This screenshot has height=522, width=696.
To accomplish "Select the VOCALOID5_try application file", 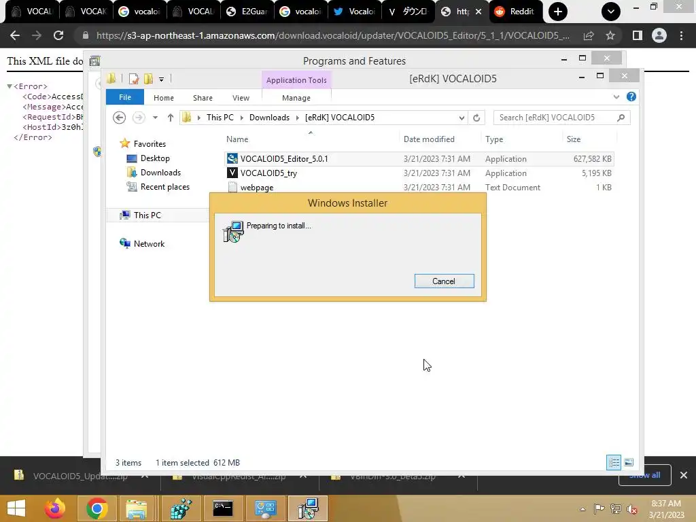I will click(419, 173).
